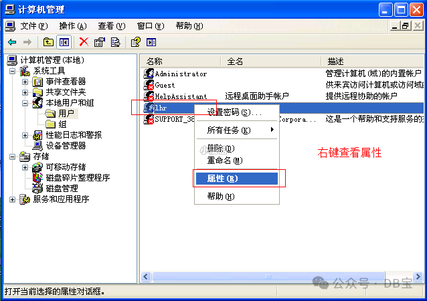Expand the 服务和应用程序 tree node
Image resolution: width=427 pixels, height=301 pixels.
pyautogui.click(x=12, y=199)
